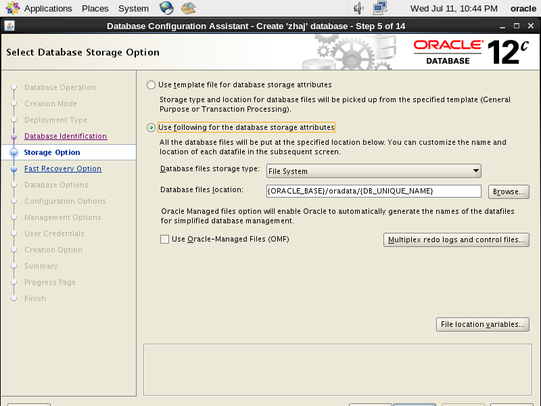Maximize the Database Configuration Assistant window
Screen dimensions: 541x406
tap(517, 26)
